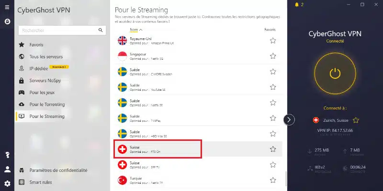383x191 pixels.
Task: Click the key icon above the account icon
Action: 7,155
